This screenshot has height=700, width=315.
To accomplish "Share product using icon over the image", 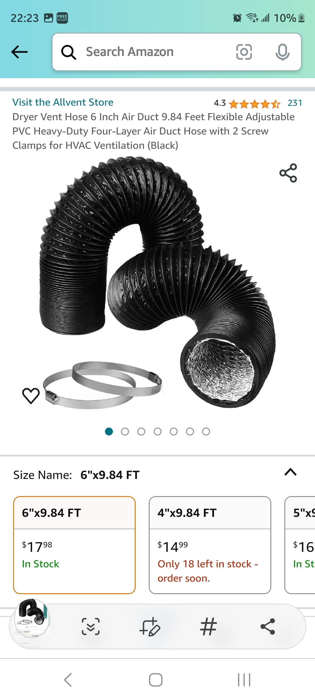I will (288, 173).
